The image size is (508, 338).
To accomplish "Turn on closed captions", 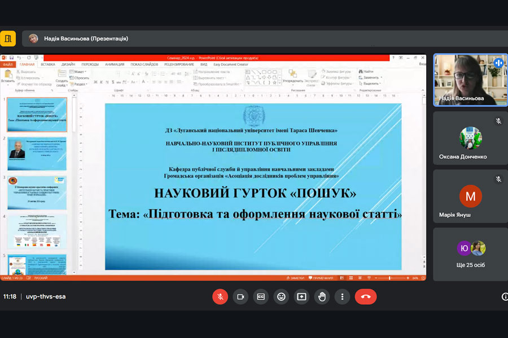I will coord(260,296).
